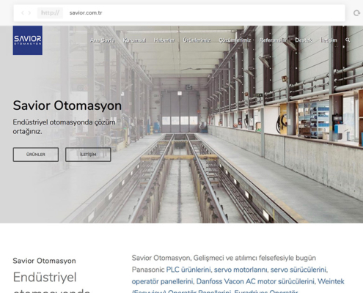Follow the operatör panellerini link
The image size is (363, 293).
(162, 281)
